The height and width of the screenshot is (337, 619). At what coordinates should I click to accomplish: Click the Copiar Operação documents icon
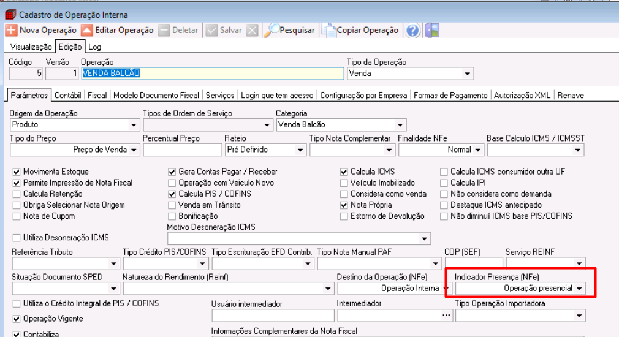click(x=328, y=31)
